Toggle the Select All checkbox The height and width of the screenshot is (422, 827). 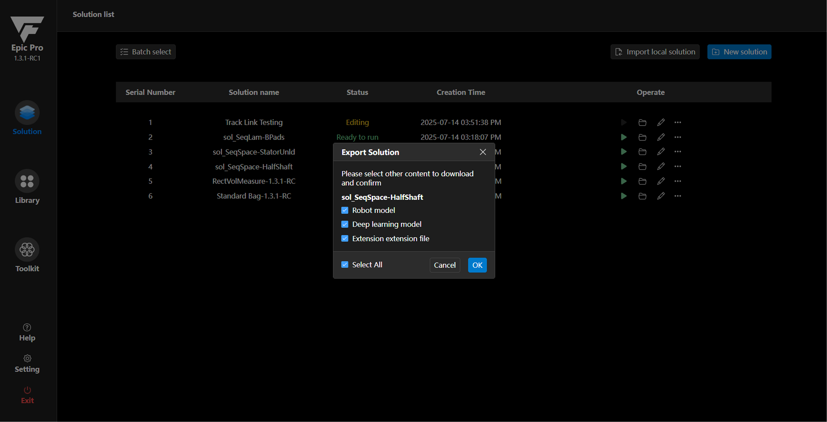(x=345, y=265)
